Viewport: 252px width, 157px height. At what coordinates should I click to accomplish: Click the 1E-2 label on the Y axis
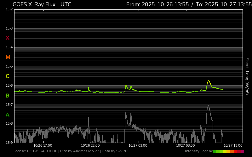(9, 9)
